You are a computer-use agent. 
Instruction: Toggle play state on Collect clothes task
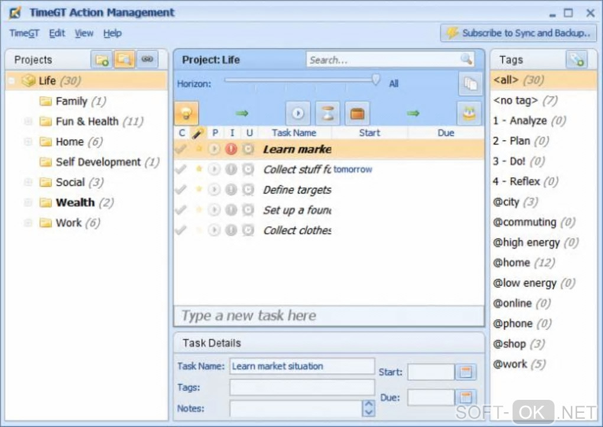coord(214,230)
